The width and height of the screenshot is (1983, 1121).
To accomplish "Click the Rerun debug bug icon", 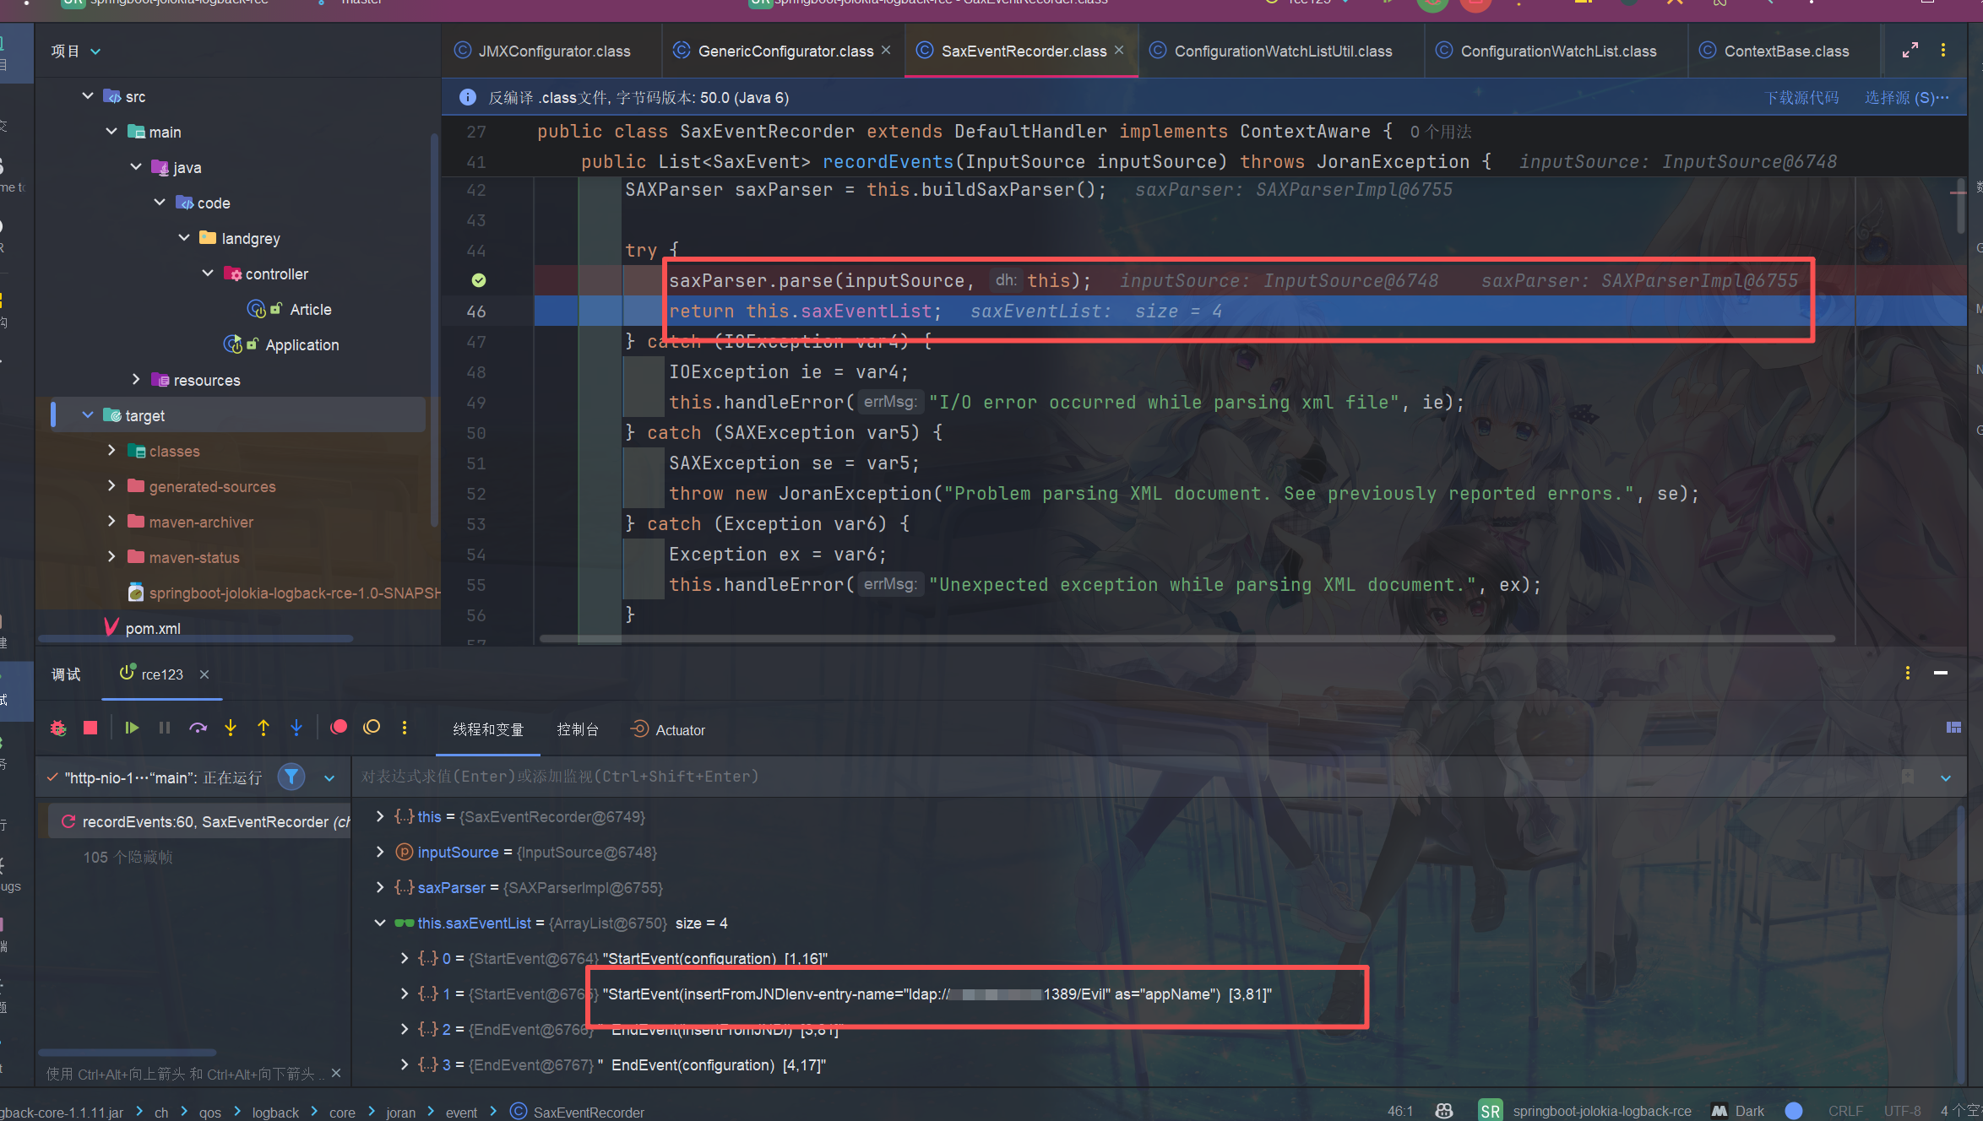I will coord(58,728).
